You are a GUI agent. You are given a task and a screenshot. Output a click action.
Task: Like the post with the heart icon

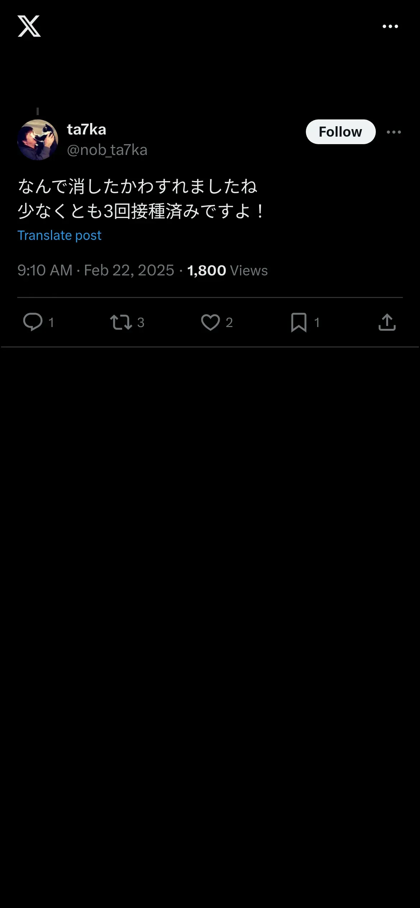point(210,322)
